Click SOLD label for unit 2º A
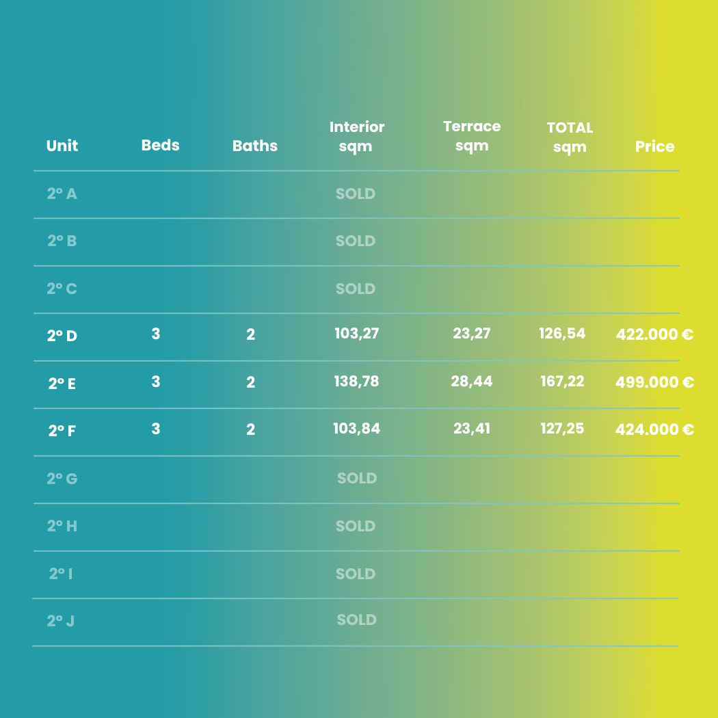718x718 pixels. click(x=356, y=194)
